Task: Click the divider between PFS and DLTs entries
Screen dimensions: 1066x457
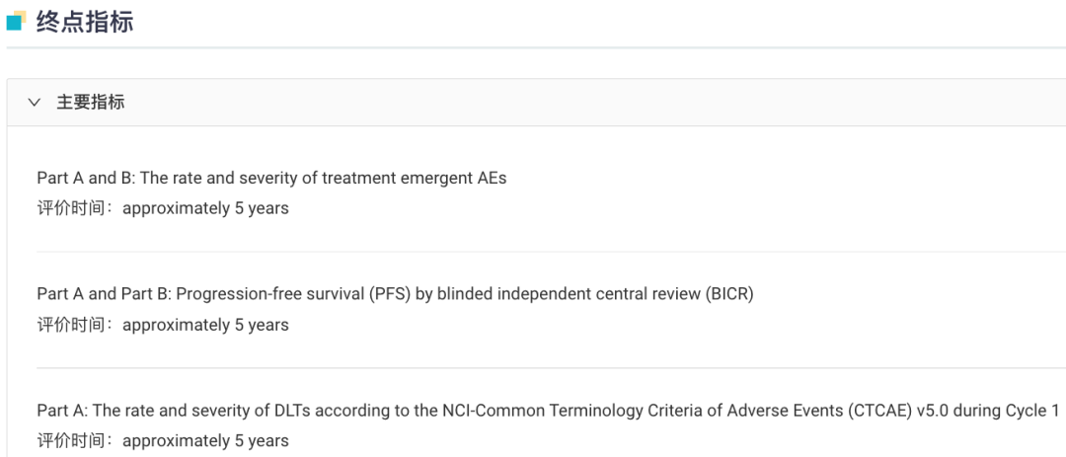Action: click(x=551, y=368)
